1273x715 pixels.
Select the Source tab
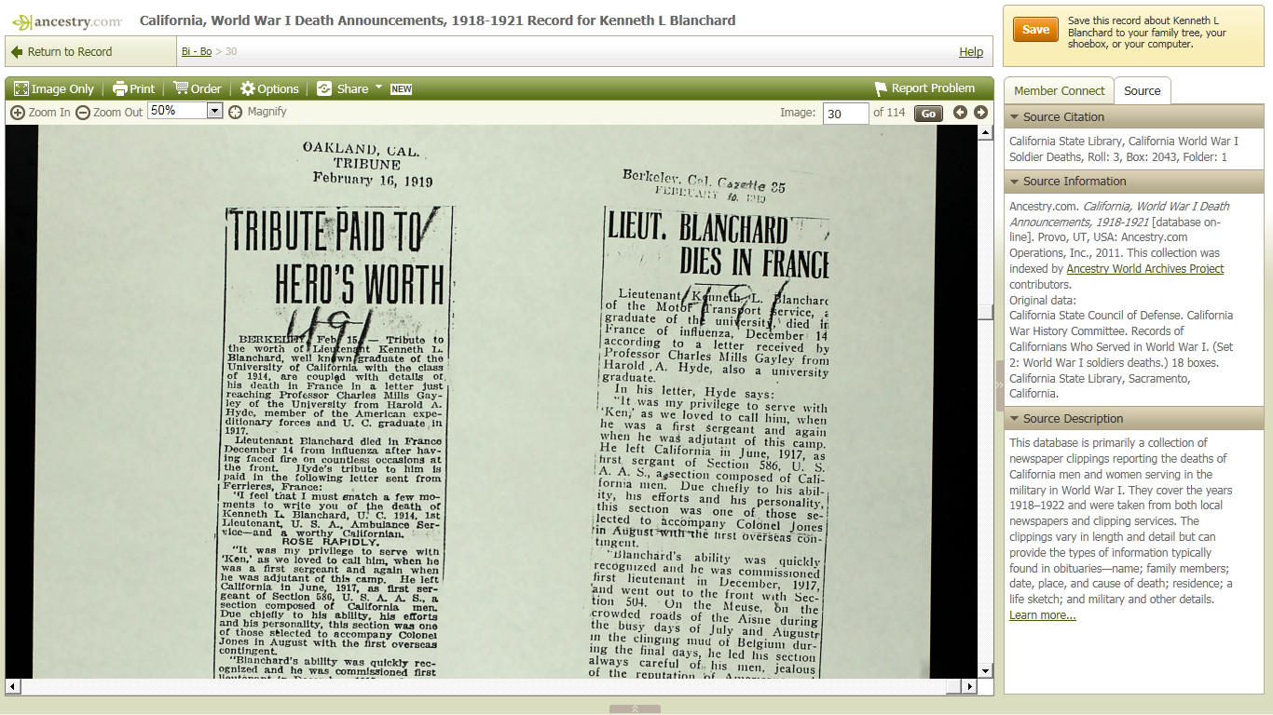click(1143, 90)
